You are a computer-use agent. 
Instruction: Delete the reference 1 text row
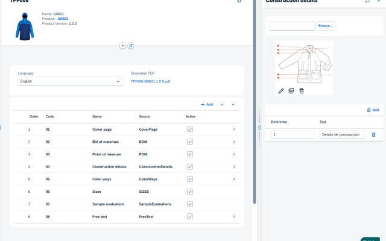(373, 135)
